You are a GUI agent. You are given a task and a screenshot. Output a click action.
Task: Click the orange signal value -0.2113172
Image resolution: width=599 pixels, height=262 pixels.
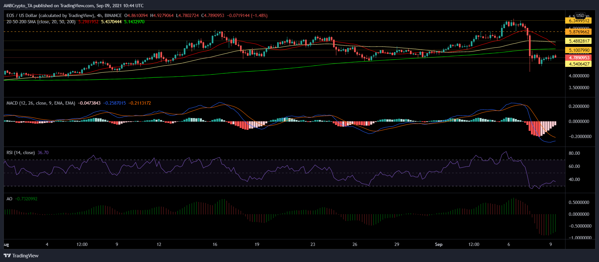click(x=140, y=103)
